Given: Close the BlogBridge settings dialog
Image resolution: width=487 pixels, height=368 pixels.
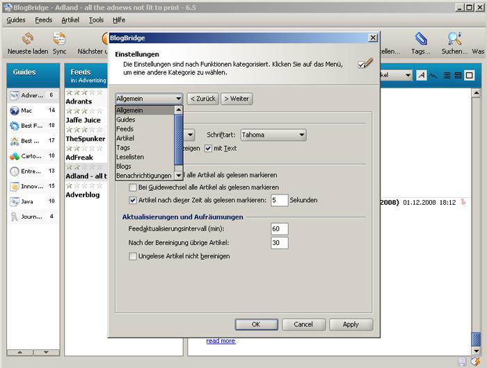Looking at the screenshot, I should point(373,37).
